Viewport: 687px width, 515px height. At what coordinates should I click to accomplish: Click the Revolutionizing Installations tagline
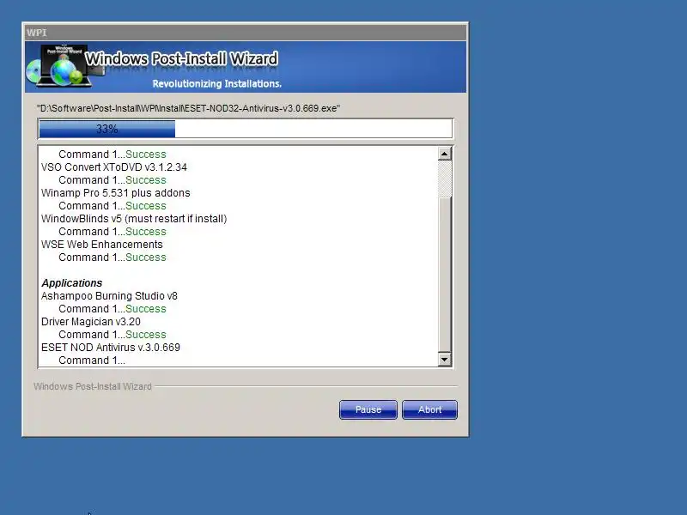[217, 83]
